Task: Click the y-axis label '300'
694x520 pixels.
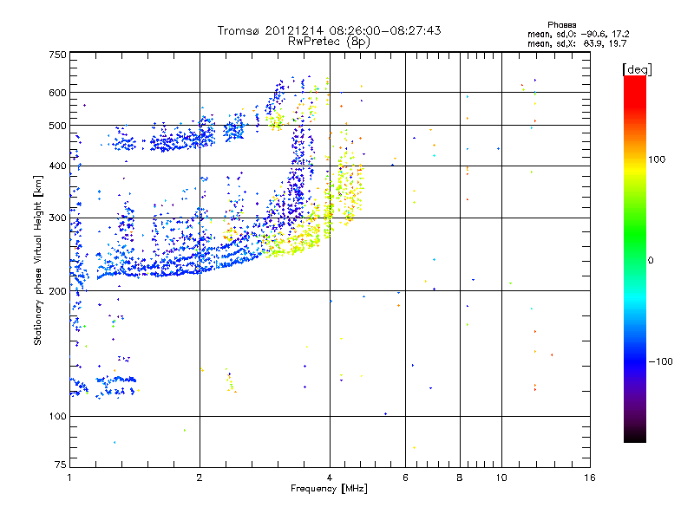Action: [57, 218]
